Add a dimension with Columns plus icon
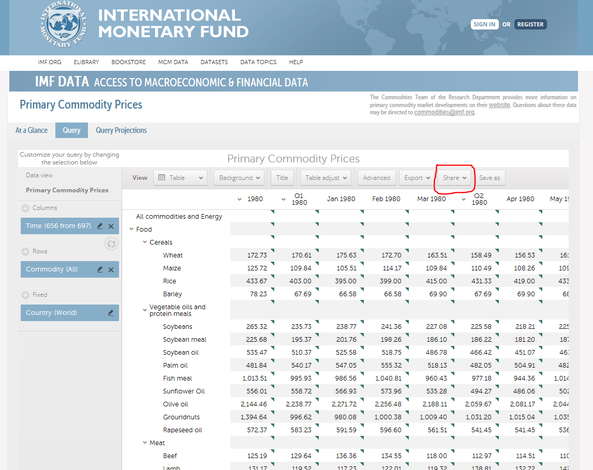Image resolution: width=593 pixels, height=470 pixels. (25, 208)
